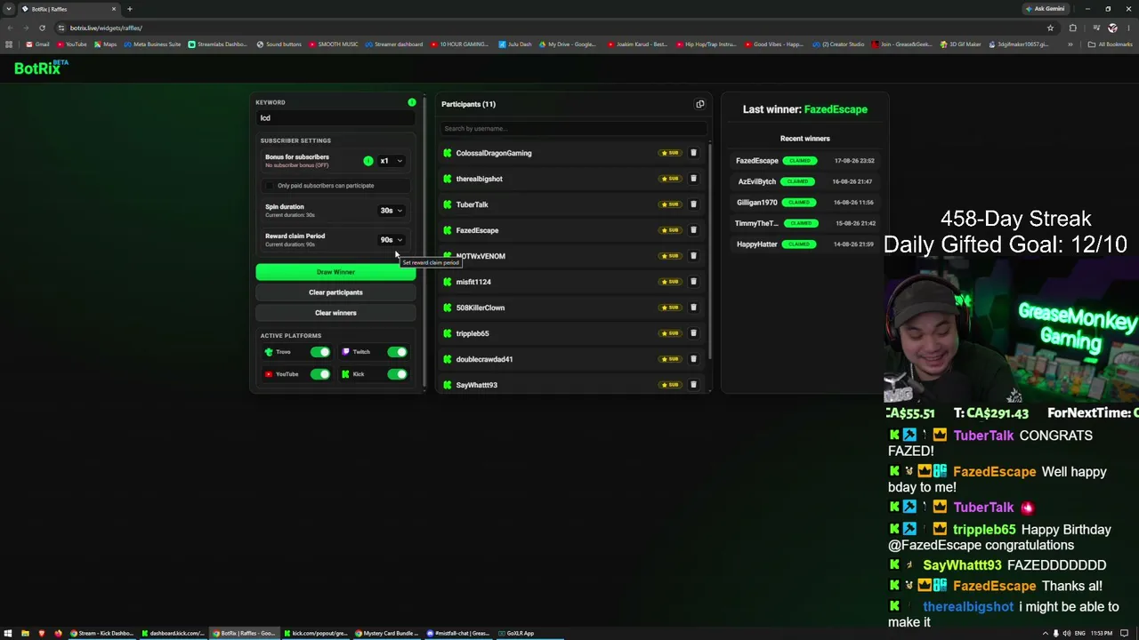1139x640 pixels.
Task: Turn off the Kick platform toggle
Action: pyautogui.click(x=398, y=374)
